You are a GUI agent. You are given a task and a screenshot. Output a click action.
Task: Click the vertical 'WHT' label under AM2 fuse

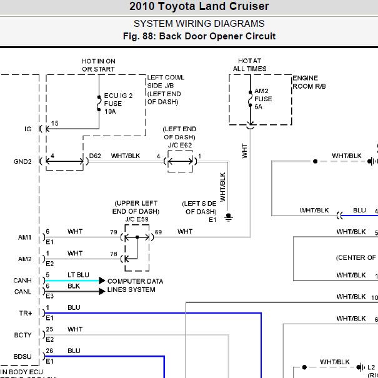pyautogui.click(x=244, y=151)
